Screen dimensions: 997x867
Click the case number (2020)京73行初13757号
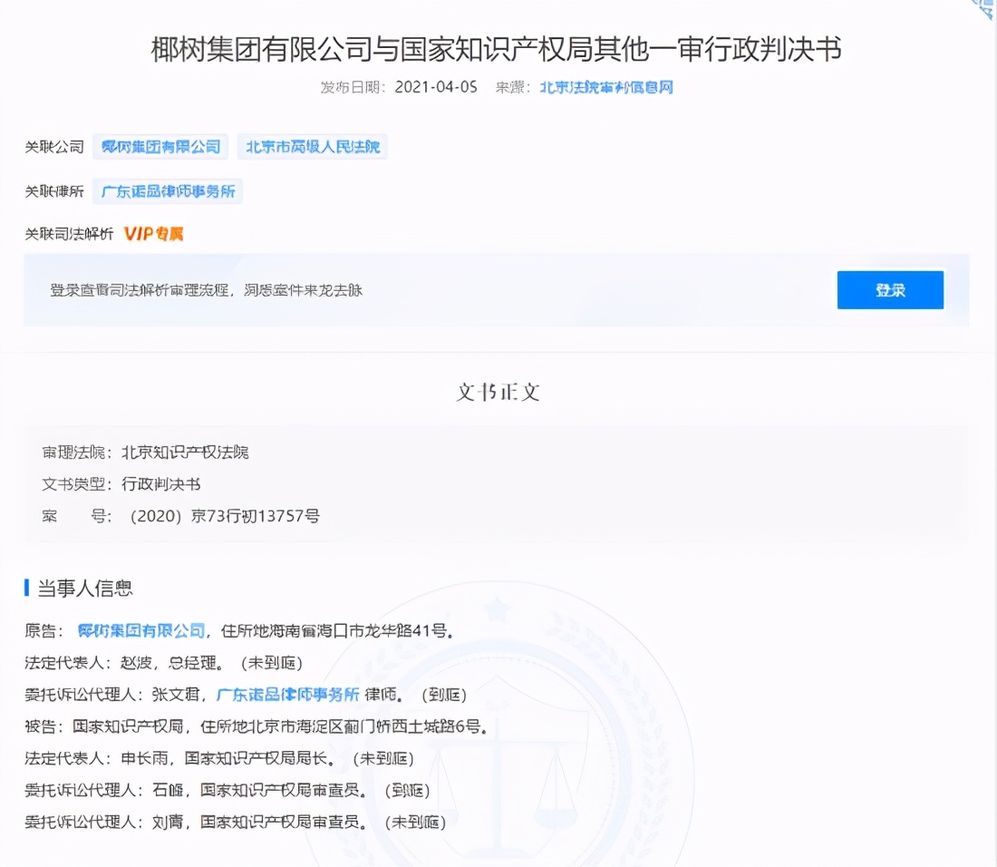(x=224, y=516)
